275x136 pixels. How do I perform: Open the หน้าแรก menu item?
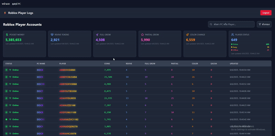(x=6, y=4)
